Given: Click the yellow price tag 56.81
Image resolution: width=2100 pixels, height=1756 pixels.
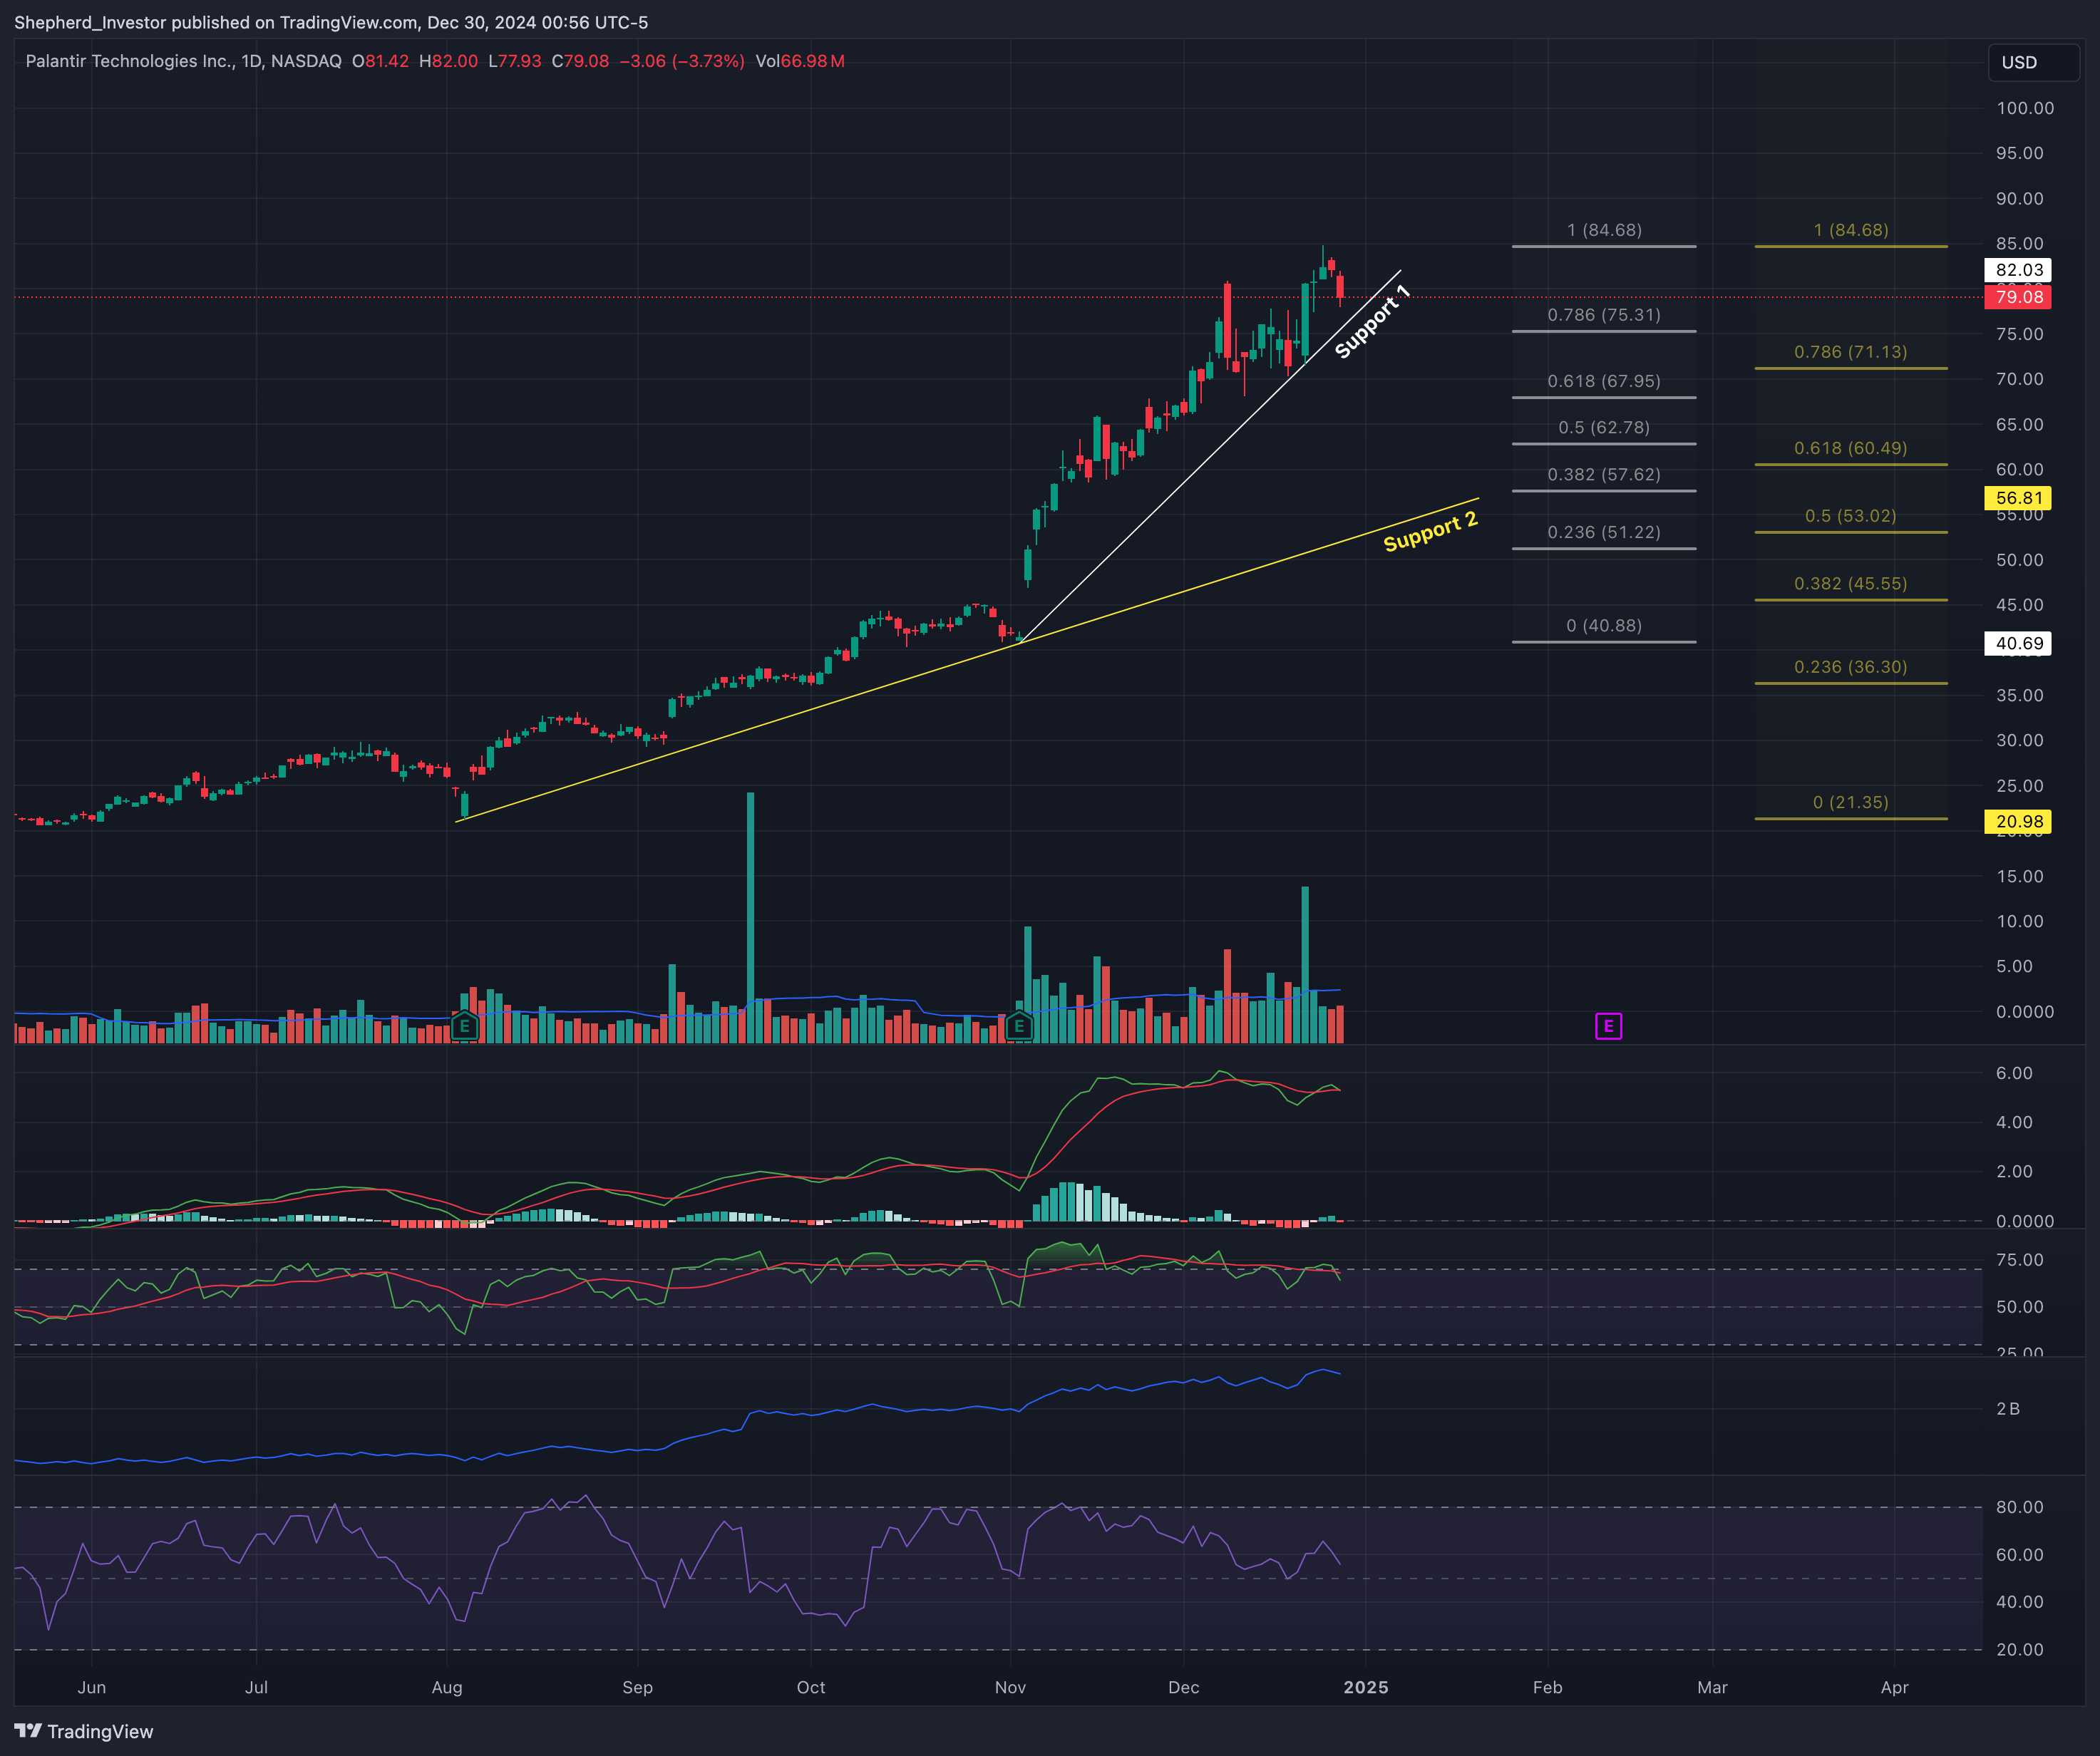Looking at the screenshot, I should coord(2018,498).
